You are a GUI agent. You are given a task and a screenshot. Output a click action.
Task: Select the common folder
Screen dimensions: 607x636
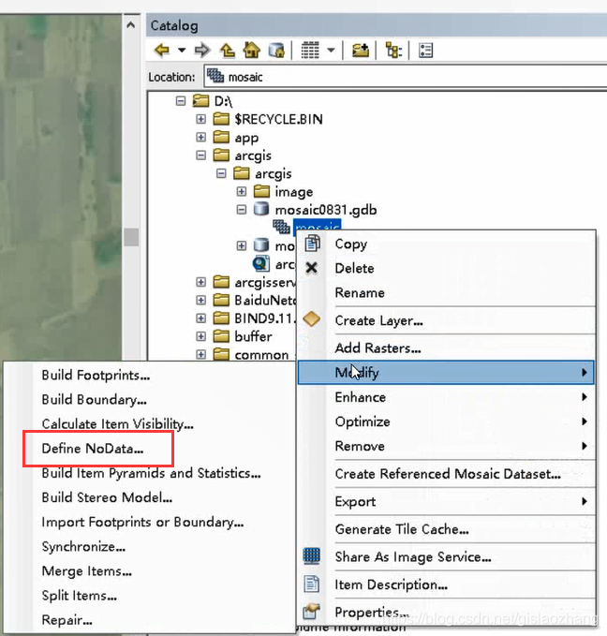tap(261, 354)
